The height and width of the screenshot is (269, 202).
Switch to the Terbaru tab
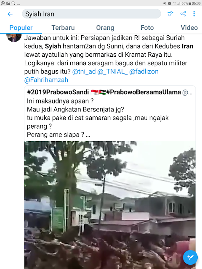pos(63,28)
